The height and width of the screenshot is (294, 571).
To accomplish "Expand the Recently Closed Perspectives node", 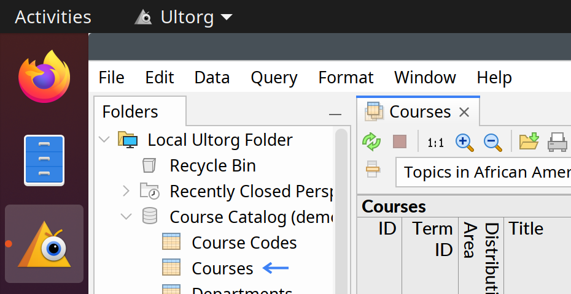I will point(126,191).
